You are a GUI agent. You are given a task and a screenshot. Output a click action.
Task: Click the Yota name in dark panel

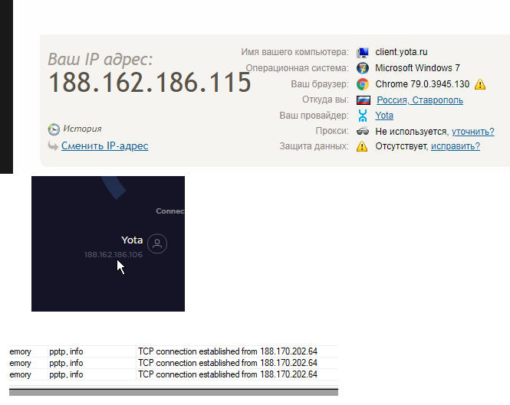click(x=132, y=240)
